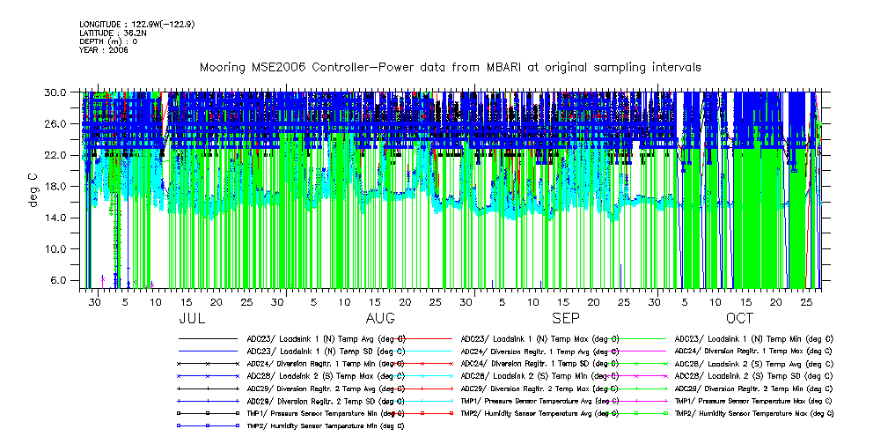The width and height of the screenshot is (888, 444).
Task: Click the 18.0 tick on y-axis
Action: [56, 186]
